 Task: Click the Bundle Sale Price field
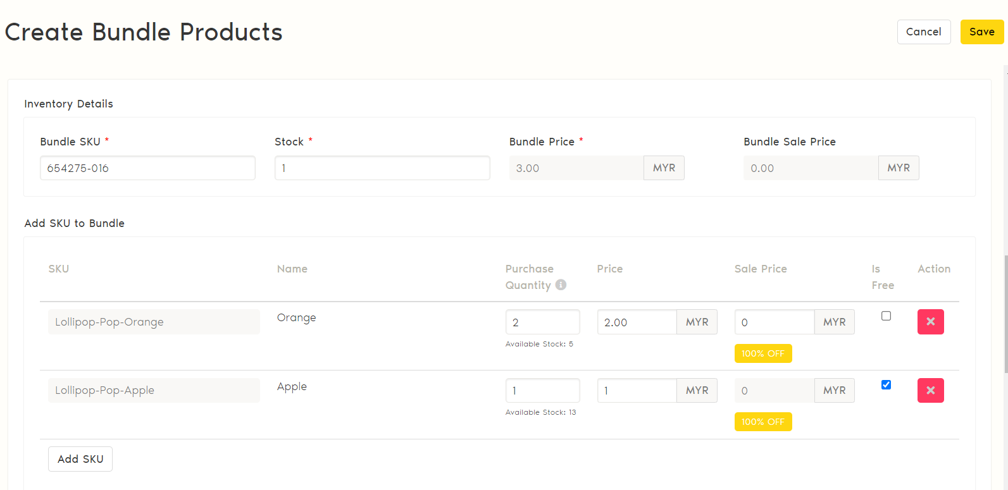point(811,168)
